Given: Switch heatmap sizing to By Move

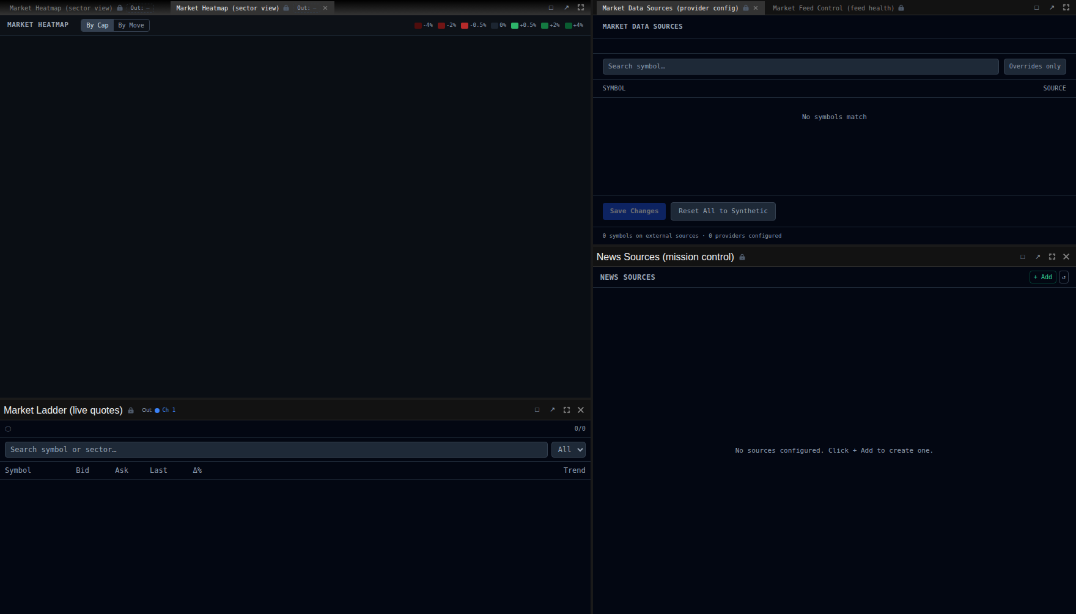Looking at the screenshot, I should coord(131,25).
